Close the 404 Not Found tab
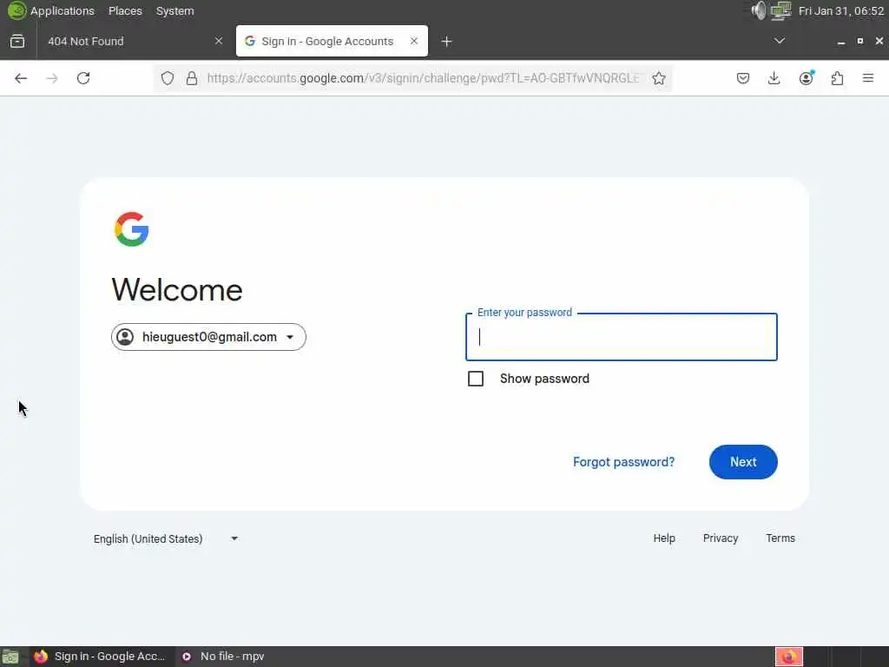 point(219,41)
